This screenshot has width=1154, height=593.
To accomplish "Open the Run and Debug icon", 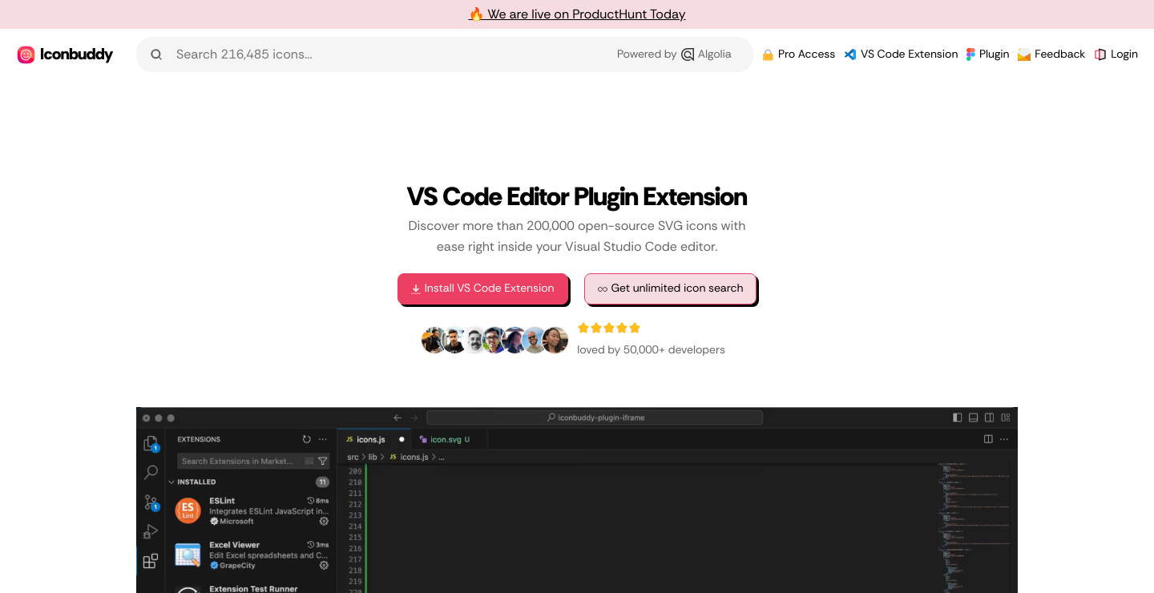I will pyautogui.click(x=151, y=531).
